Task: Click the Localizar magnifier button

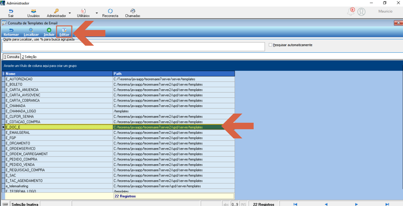Action: 31,32
